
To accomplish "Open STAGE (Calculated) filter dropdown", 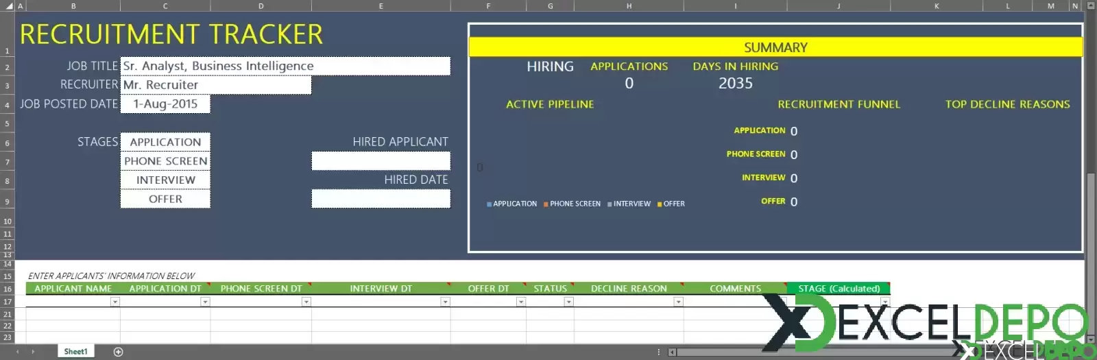I will pos(885,302).
